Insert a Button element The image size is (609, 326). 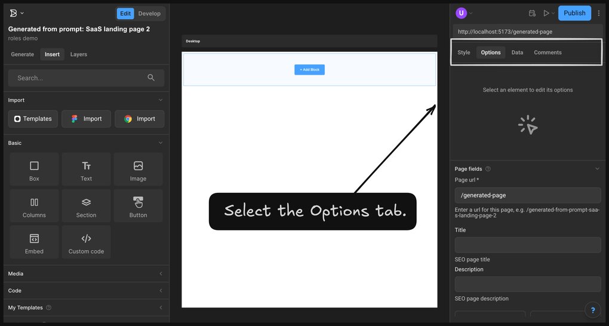click(138, 206)
